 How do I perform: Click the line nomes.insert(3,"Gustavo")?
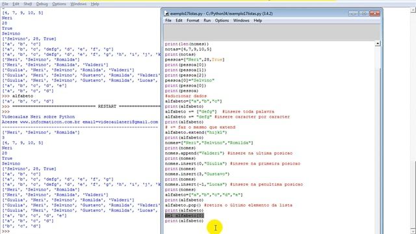197,174
